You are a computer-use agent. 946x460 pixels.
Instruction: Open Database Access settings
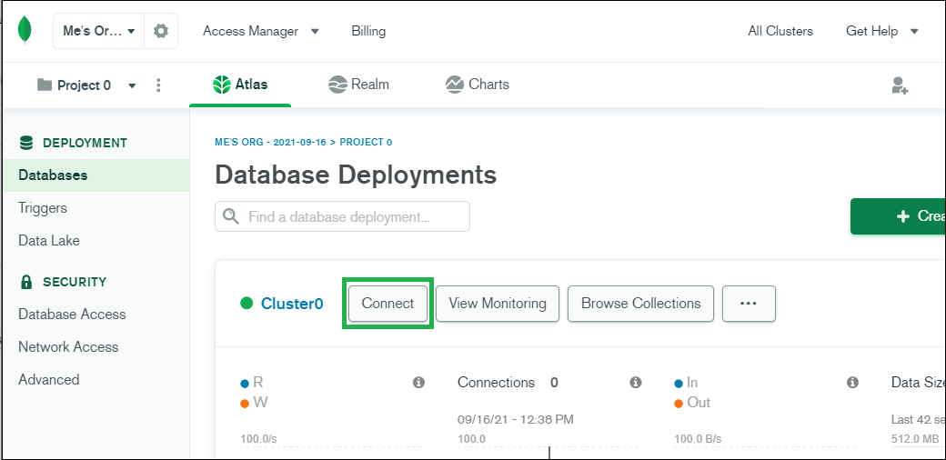pos(72,315)
